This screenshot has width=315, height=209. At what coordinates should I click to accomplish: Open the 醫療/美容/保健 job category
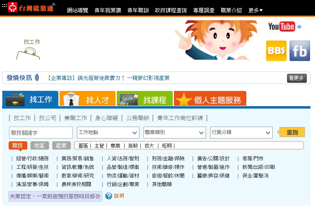(x=213, y=176)
